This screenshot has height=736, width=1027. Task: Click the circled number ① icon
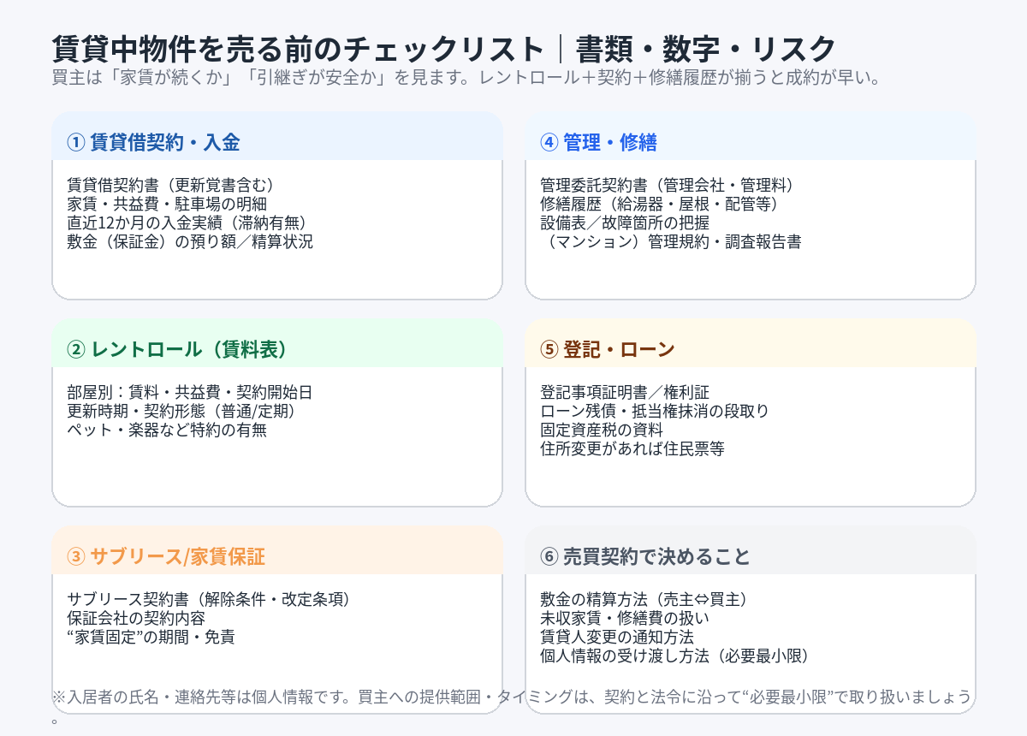[x=75, y=143]
